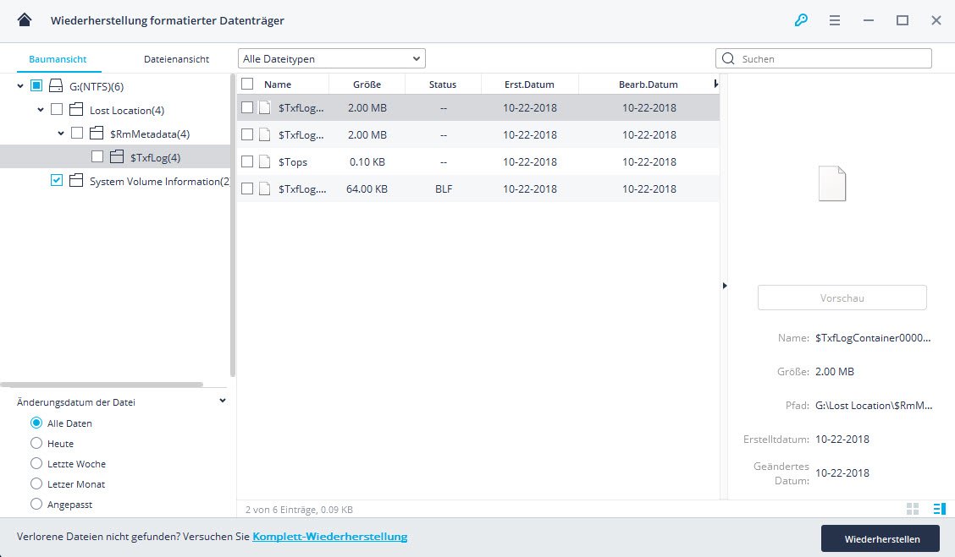Screen dimensions: 955x557
Task: Open the Komplett-Wiederherstellung link
Action: tap(330, 537)
